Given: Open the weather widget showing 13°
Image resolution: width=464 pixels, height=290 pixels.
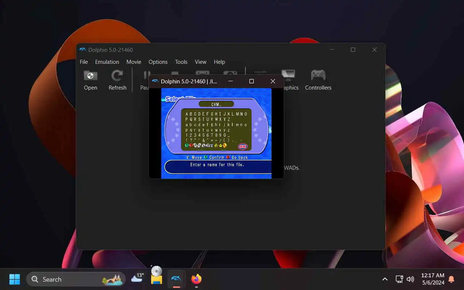Looking at the screenshot, I should (x=137, y=278).
